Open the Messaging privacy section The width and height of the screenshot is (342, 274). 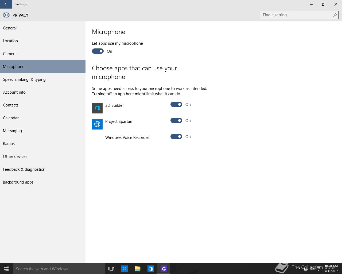[x=43, y=131]
